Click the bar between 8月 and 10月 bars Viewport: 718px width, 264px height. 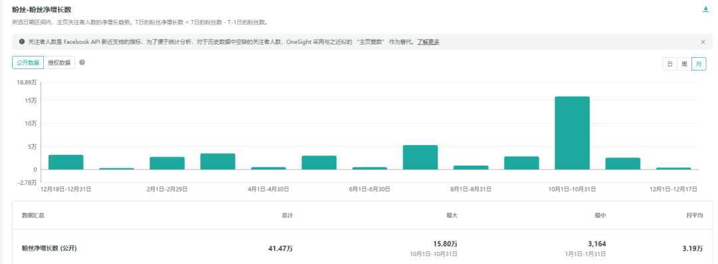(x=522, y=163)
